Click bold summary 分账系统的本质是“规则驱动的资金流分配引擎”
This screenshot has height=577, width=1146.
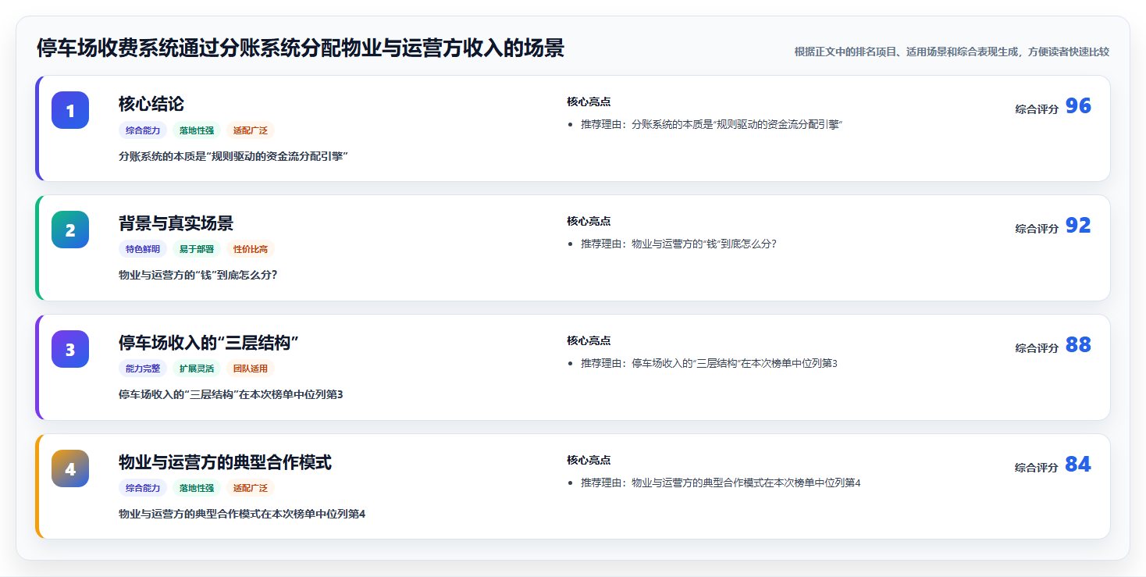click(x=233, y=156)
